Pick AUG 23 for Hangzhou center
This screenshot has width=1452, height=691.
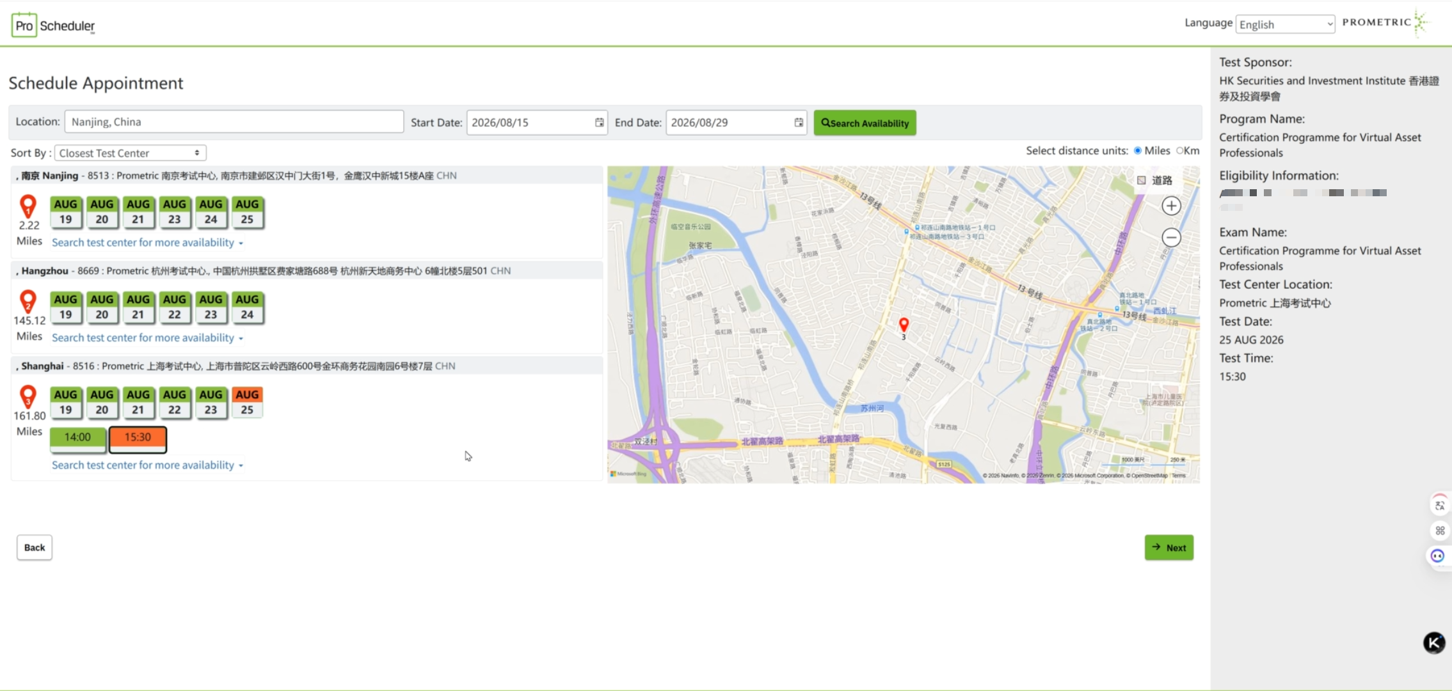(211, 307)
